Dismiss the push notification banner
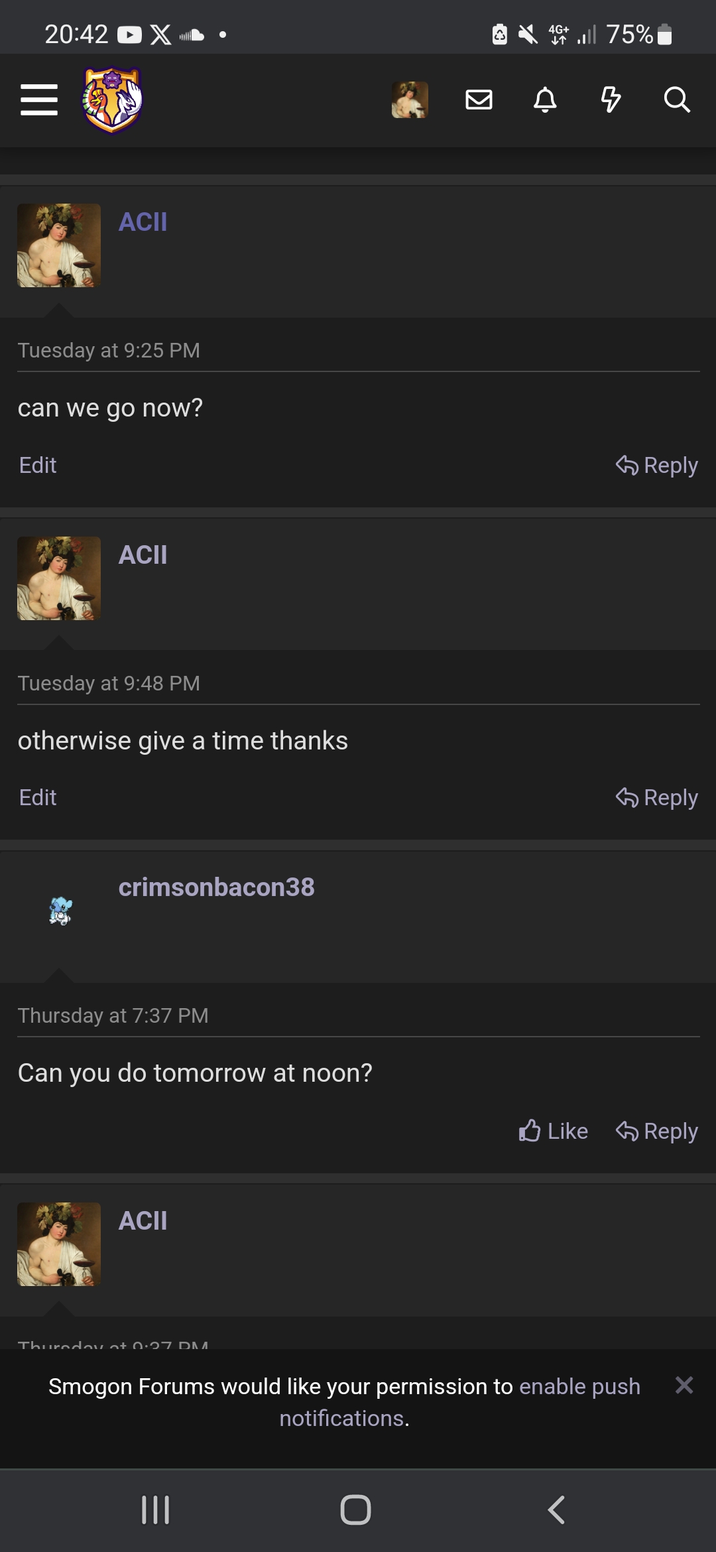This screenshot has width=716, height=1552. click(684, 1385)
